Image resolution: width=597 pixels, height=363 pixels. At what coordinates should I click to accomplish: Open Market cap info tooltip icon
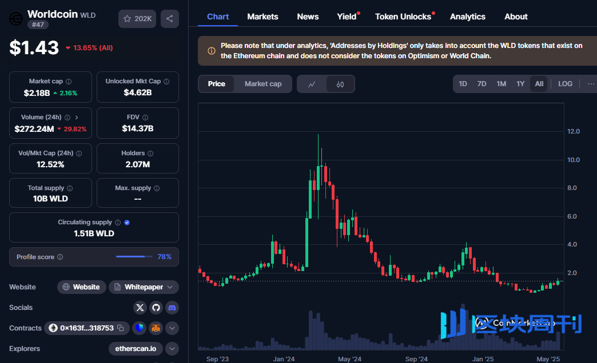point(69,82)
